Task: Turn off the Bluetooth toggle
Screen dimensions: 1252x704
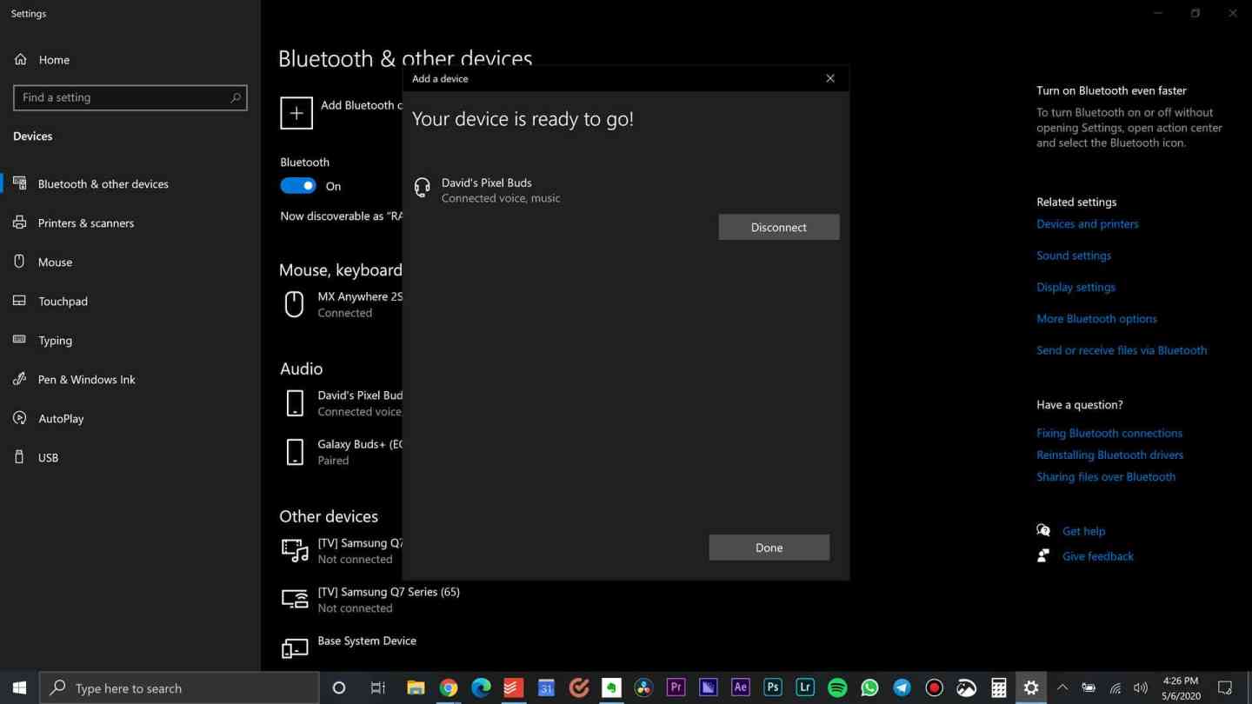Action: pos(298,186)
